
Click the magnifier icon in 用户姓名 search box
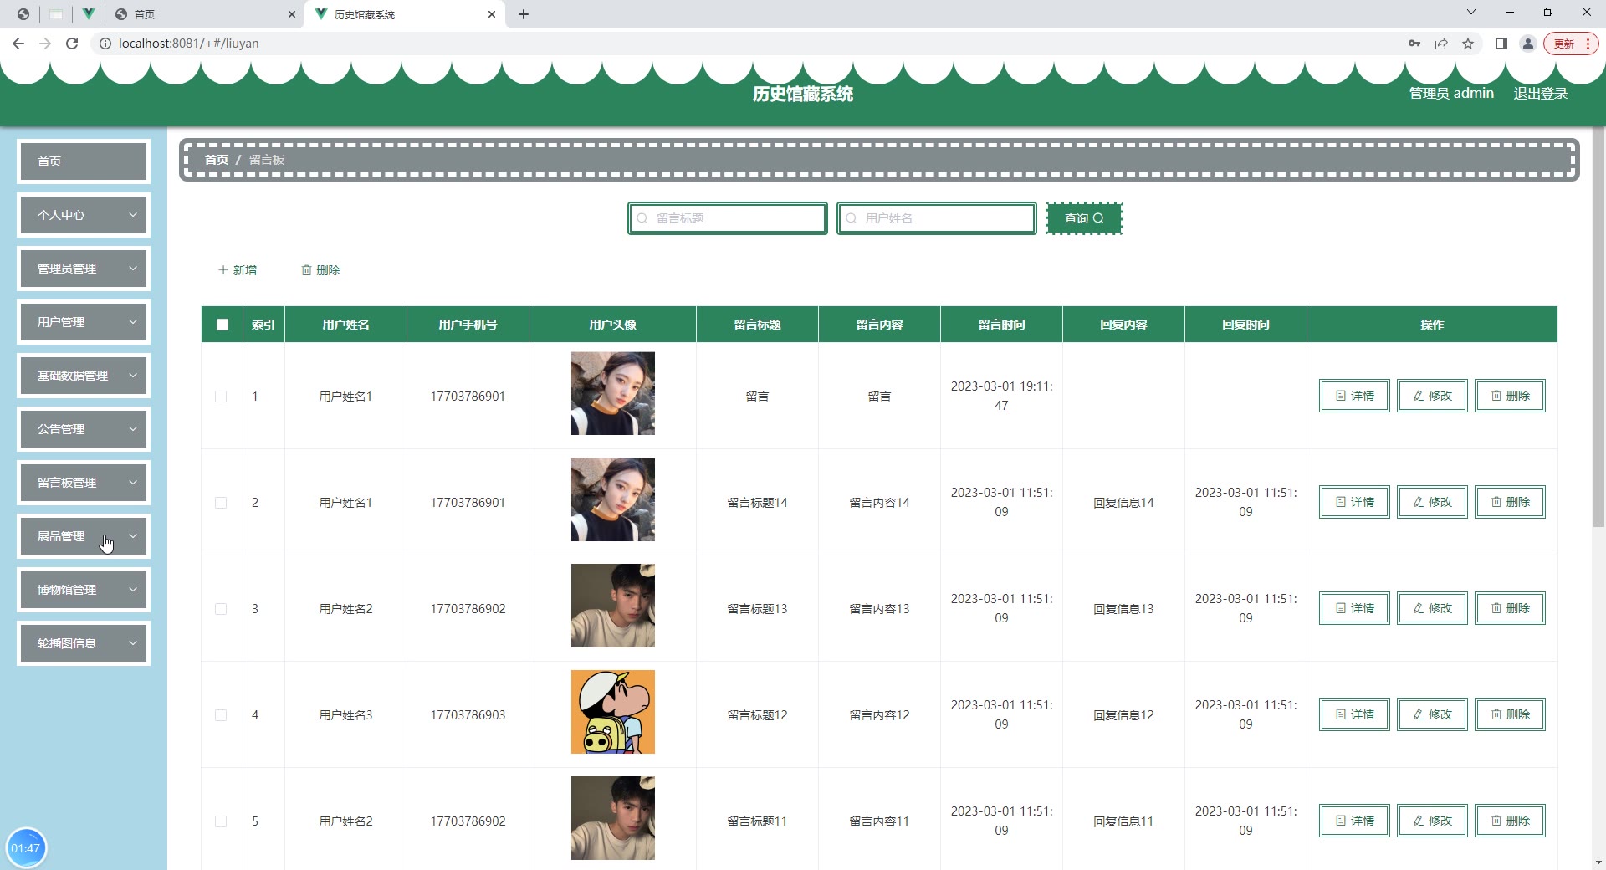(x=852, y=218)
